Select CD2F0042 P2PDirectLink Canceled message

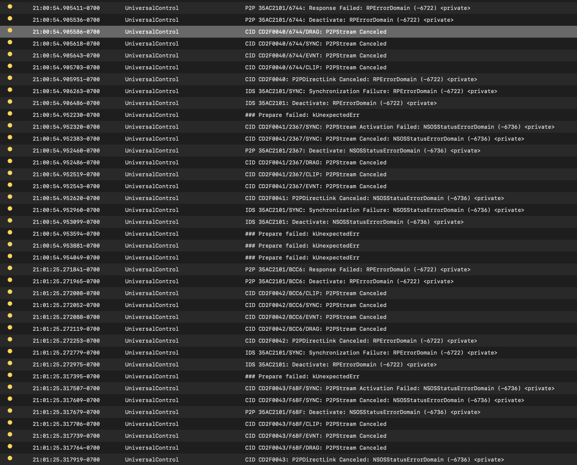(361, 341)
